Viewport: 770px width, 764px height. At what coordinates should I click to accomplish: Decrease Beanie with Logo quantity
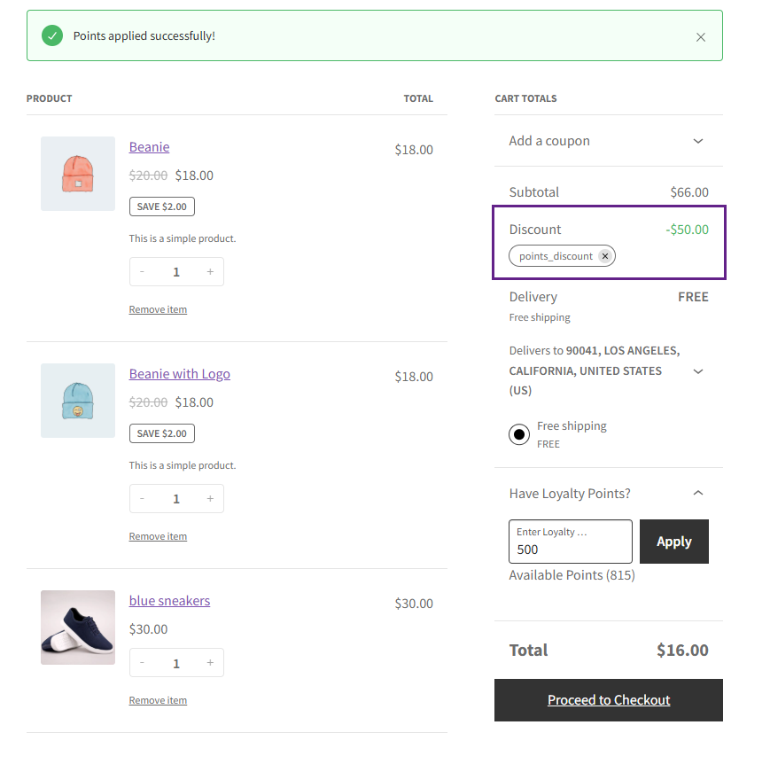pos(142,499)
